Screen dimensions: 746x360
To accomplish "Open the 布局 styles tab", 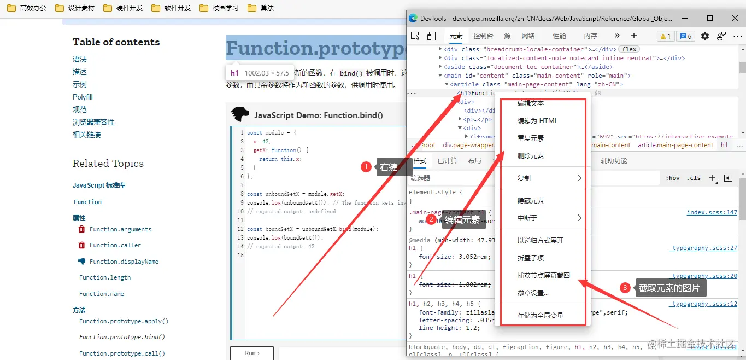I will (x=474, y=161).
